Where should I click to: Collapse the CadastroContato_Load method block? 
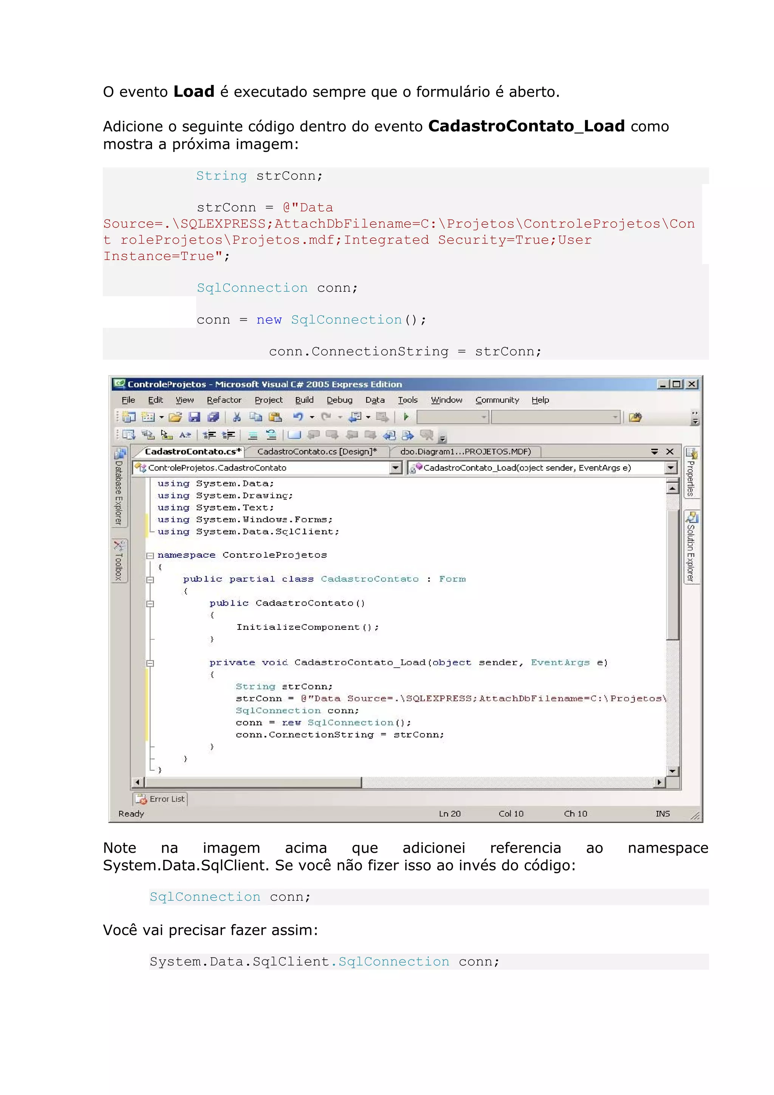point(150,663)
